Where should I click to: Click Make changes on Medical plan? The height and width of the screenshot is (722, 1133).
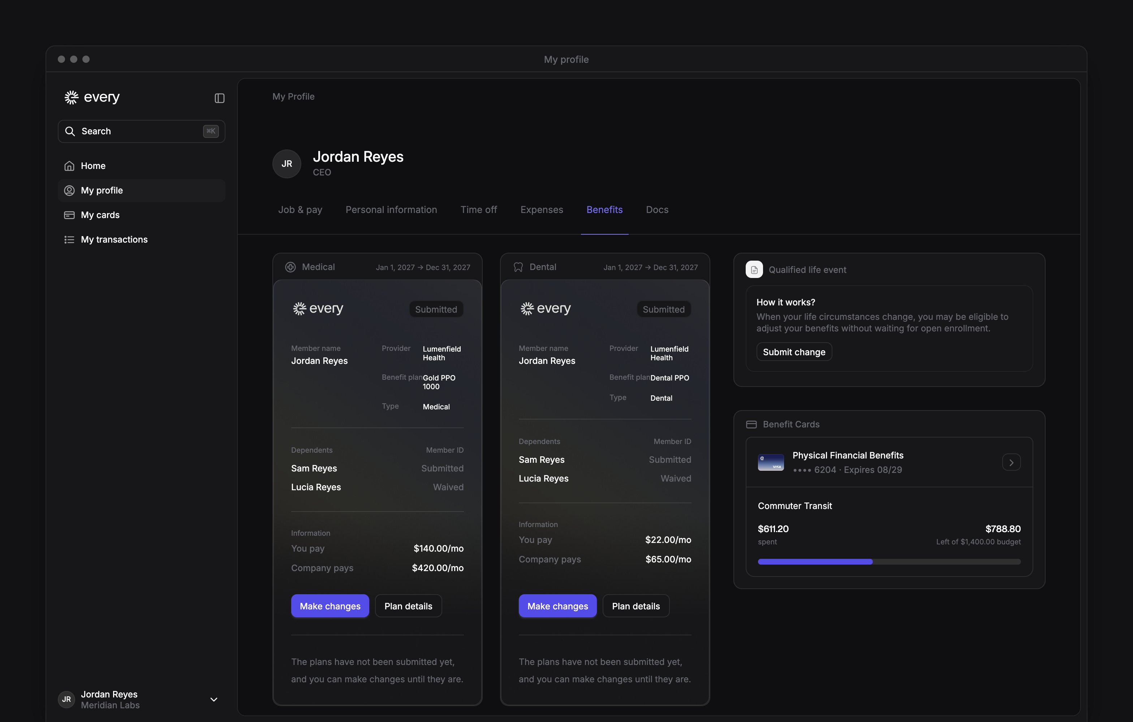[x=330, y=606]
